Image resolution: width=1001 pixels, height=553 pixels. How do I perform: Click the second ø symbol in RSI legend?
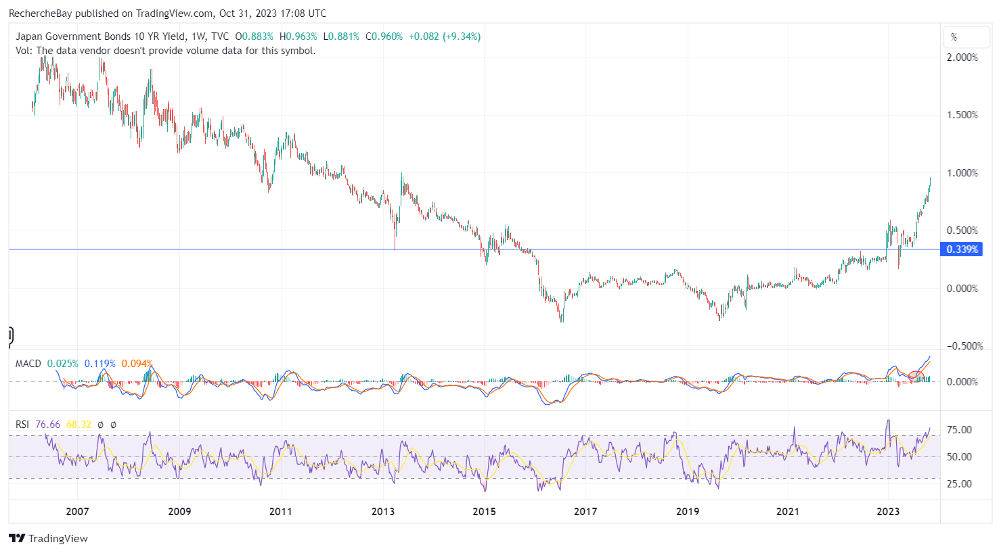coord(113,425)
